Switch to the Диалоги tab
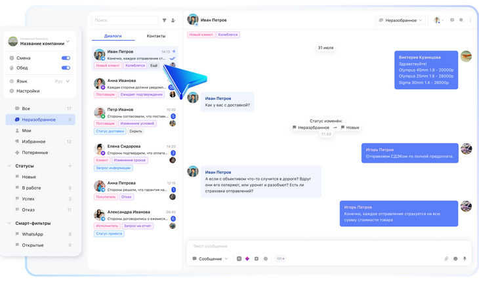 click(113, 36)
